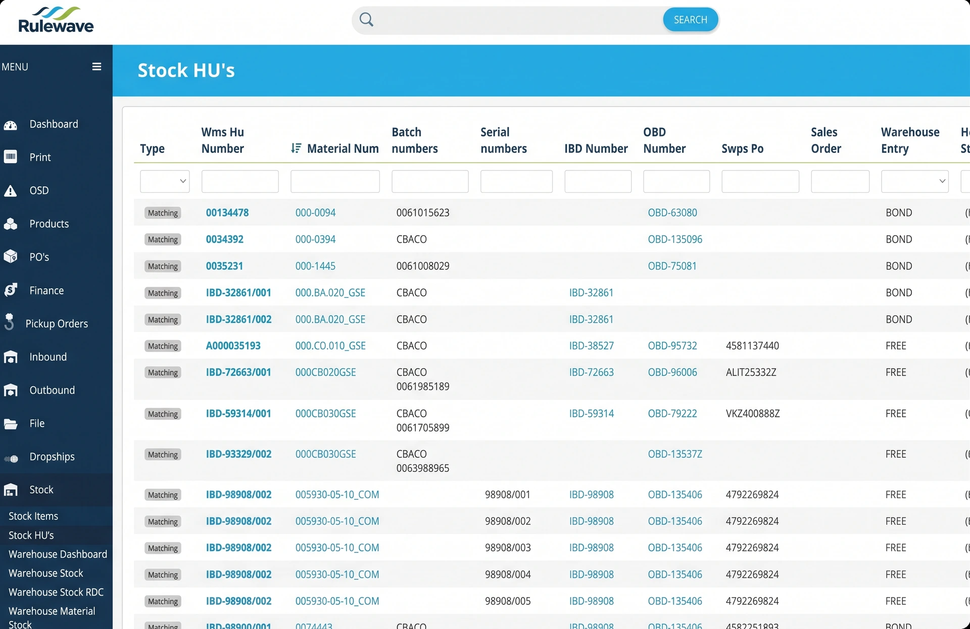The width and height of the screenshot is (970, 629).
Task: Click the Outbound warehouse icon
Action: [x=11, y=390]
